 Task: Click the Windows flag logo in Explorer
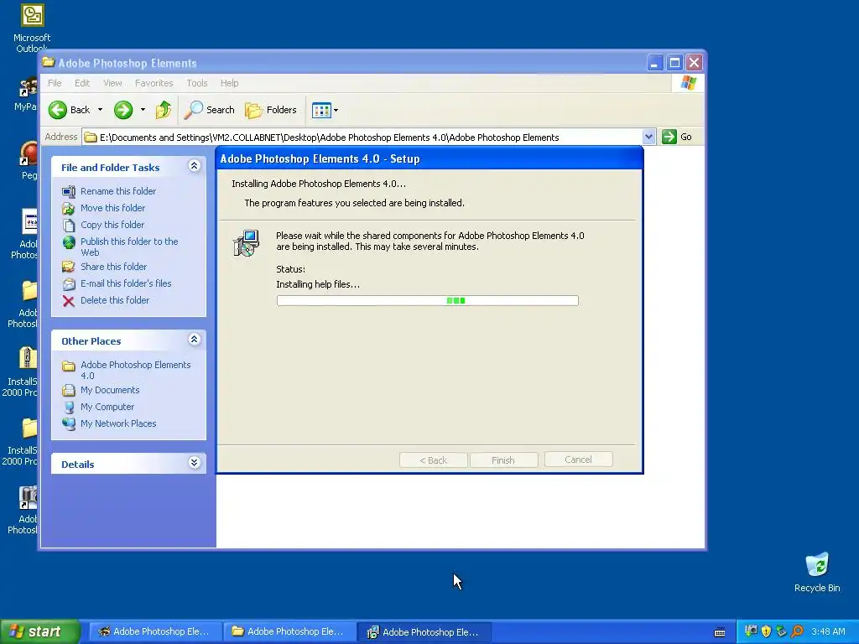tap(688, 83)
